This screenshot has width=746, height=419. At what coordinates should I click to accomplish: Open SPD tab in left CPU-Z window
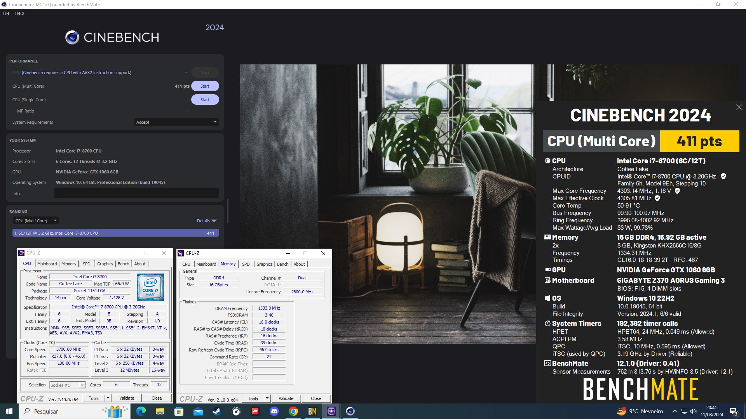[86, 264]
